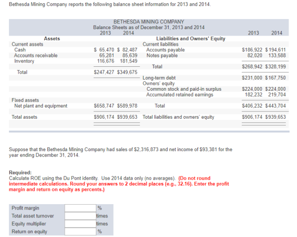Click the Long-term debt label
This screenshot has height=237, width=297.
(159, 78)
